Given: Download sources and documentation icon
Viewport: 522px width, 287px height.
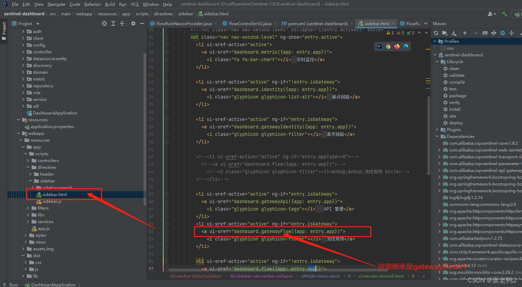Looking at the screenshot, I should [454, 33].
